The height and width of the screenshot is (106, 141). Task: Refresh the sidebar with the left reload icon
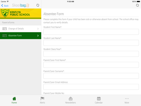coord(38,5)
